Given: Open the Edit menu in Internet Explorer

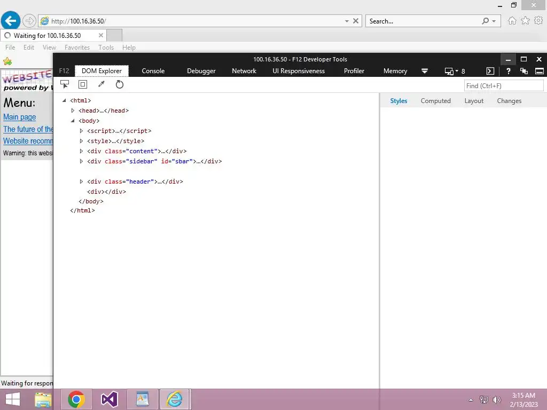Looking at the screenshot, I should [29, 48].
